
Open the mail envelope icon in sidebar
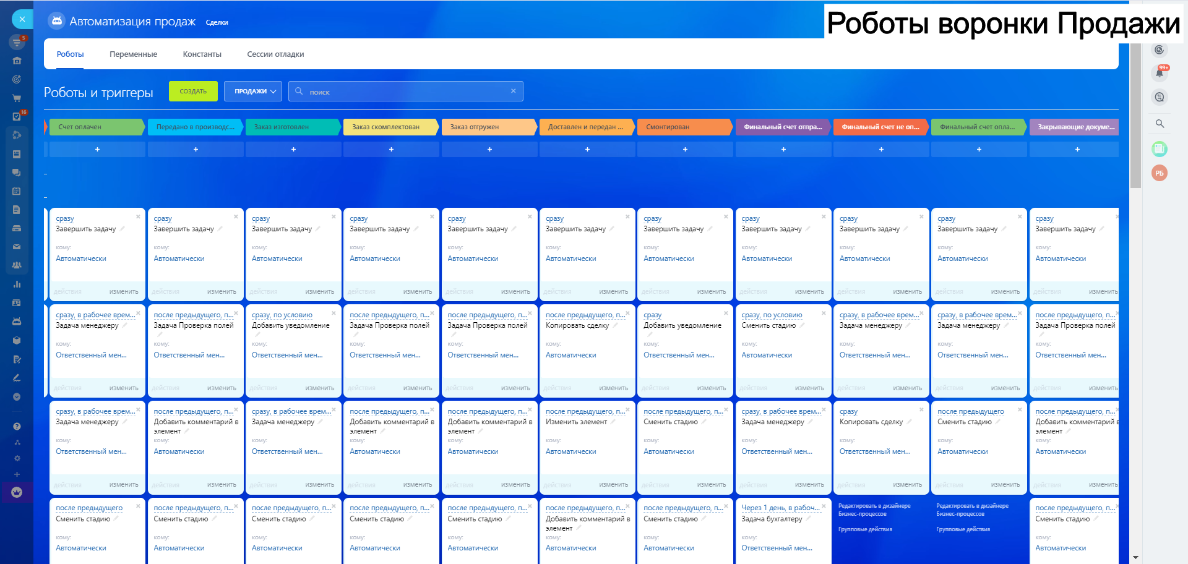click(17, 247)
